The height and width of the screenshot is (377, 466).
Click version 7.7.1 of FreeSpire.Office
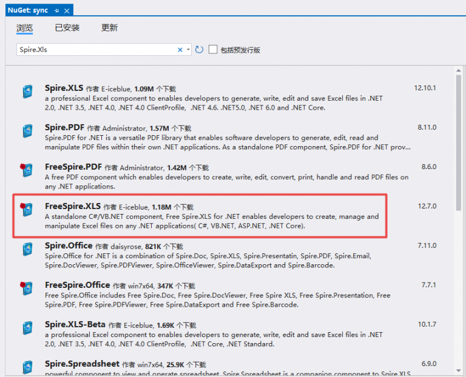(429, 285)
